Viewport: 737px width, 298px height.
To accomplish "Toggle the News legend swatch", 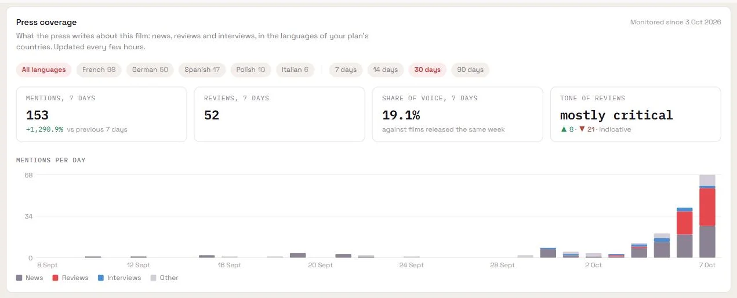I will 19,278.
